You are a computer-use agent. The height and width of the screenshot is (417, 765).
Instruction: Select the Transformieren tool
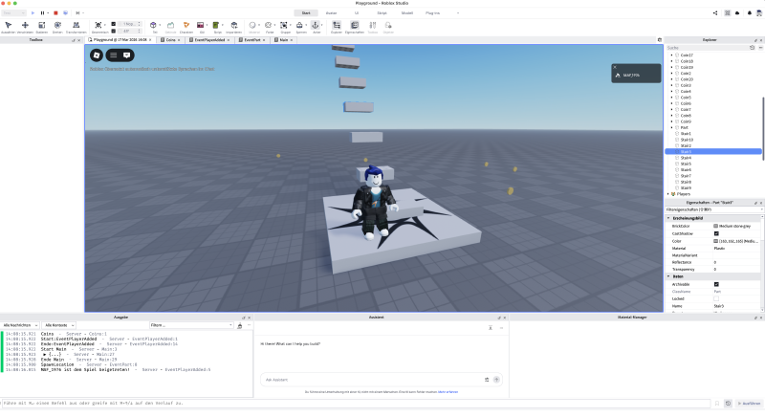tap(76, 26)
